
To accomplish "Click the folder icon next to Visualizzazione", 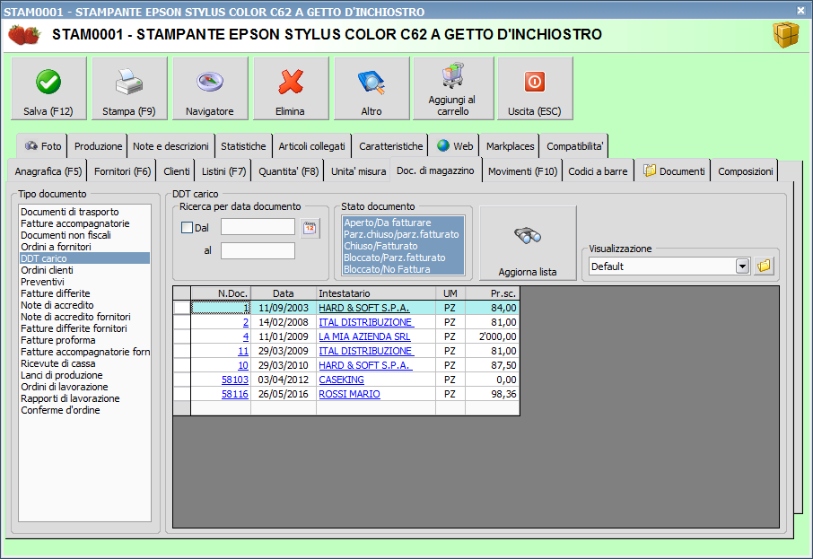I will (x=764, y=266).
